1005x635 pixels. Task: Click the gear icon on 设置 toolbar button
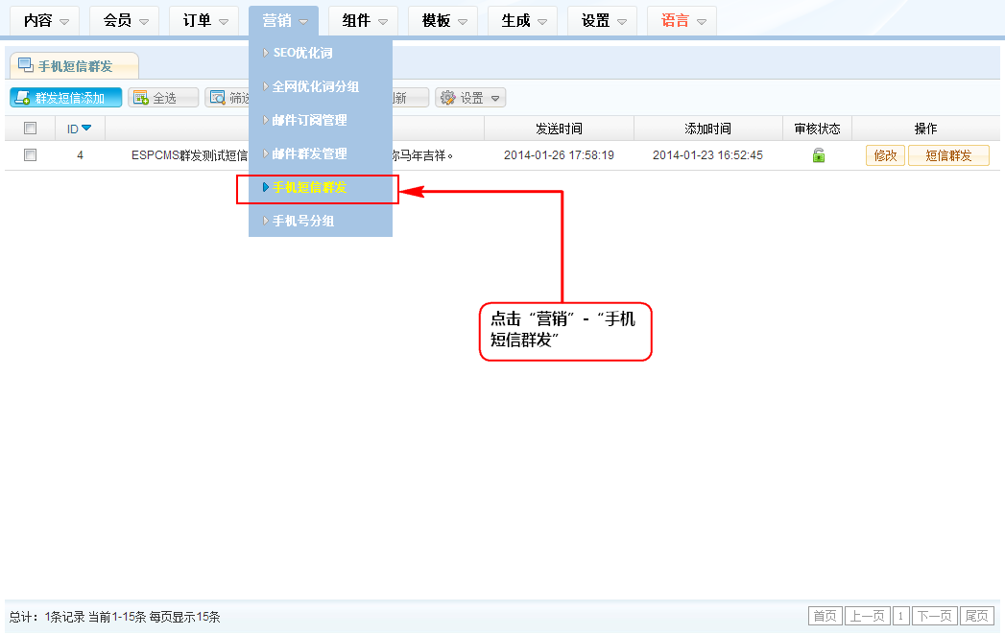(447, 98)
